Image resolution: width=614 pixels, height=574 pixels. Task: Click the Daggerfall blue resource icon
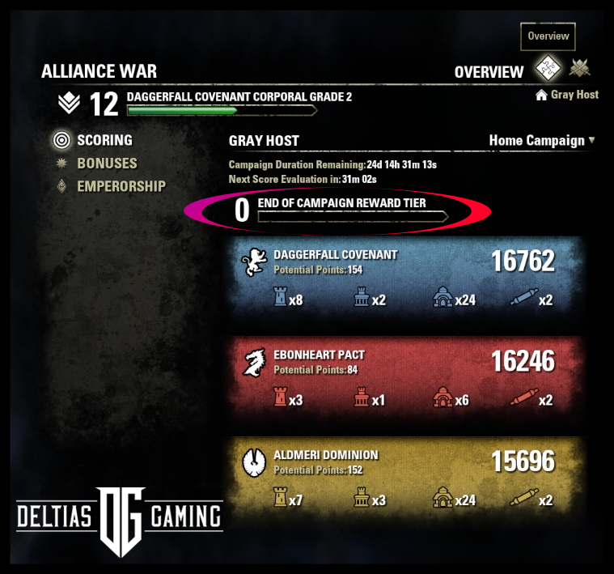(443, 296)
